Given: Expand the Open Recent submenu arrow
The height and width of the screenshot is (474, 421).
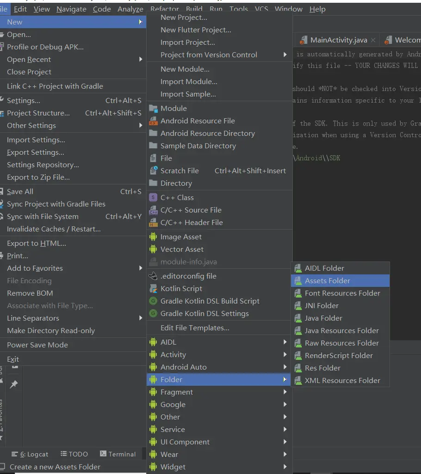Looking at the screenshot, I should 141,59.
